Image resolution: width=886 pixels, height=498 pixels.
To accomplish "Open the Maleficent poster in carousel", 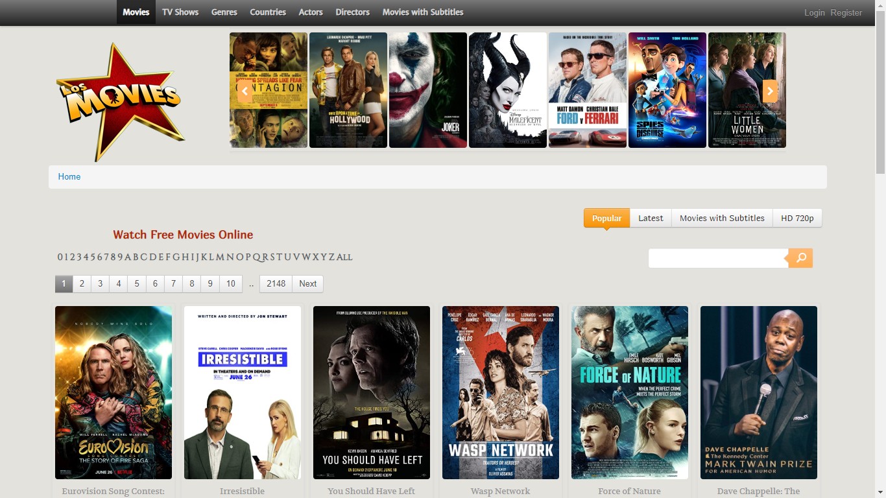I will pyautogui.click(x=508, y=90).
